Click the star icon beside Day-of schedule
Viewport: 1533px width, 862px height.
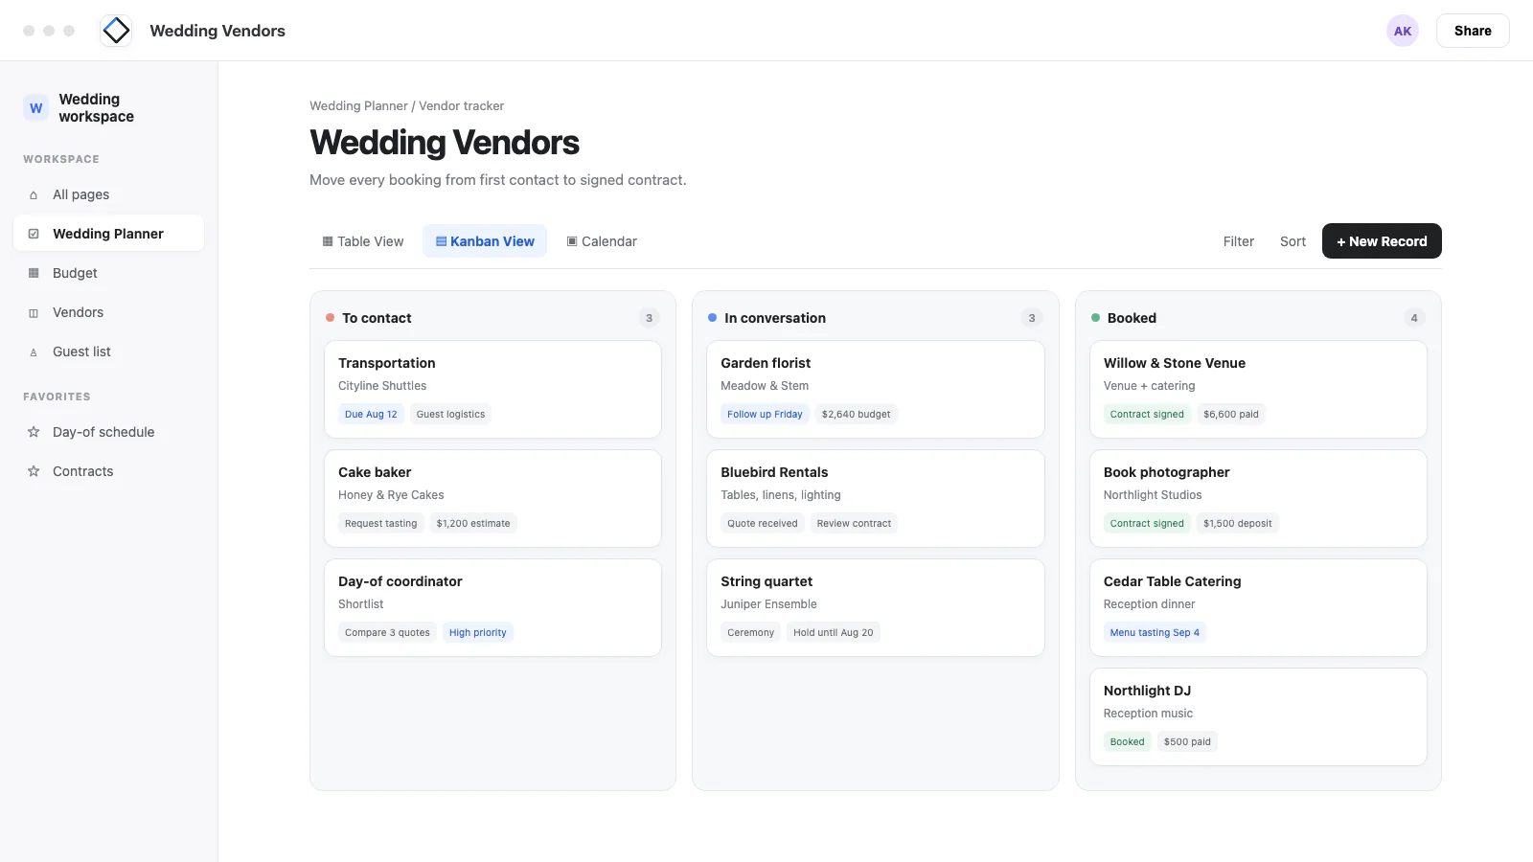tap(34, 432)
